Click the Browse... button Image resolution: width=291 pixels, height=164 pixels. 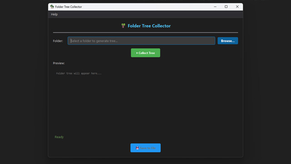click(228, 41)
